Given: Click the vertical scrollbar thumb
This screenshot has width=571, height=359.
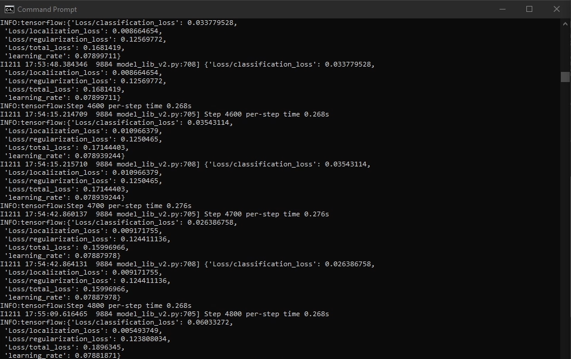Looking at the screenshot, I should coord(565,77).
